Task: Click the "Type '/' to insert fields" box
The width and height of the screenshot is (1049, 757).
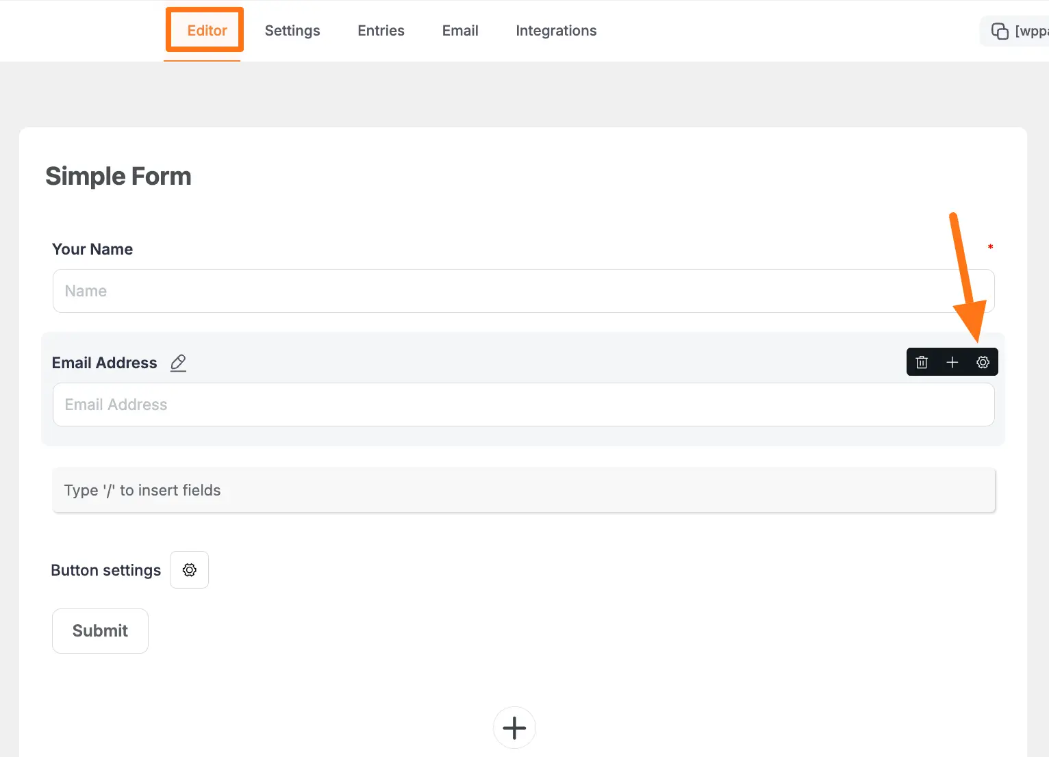Action: (x=523, y=490)
